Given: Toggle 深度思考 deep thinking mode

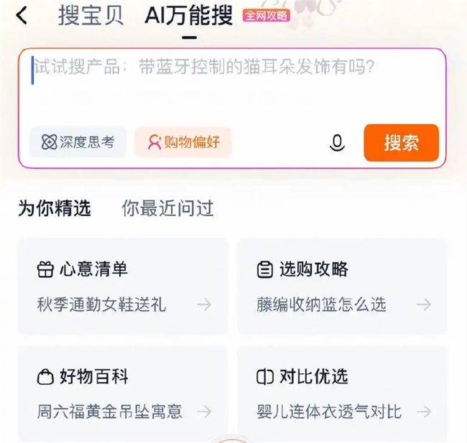Looking at the screenshot, I should pos(78,142).
